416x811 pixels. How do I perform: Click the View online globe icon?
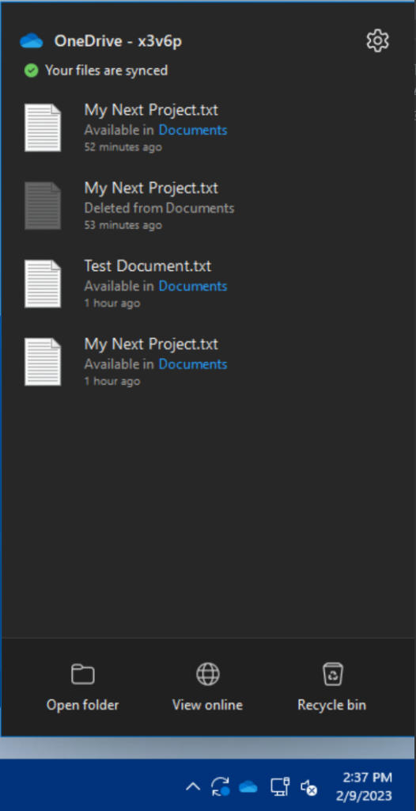pos(208,674)
